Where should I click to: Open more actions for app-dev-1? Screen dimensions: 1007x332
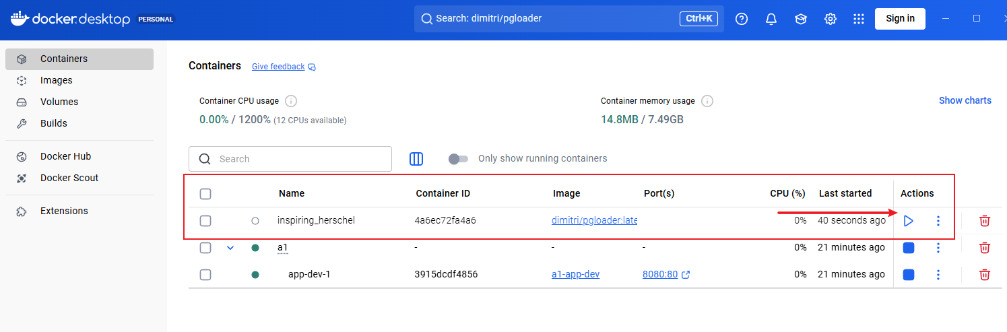click(x=938, y=275)
